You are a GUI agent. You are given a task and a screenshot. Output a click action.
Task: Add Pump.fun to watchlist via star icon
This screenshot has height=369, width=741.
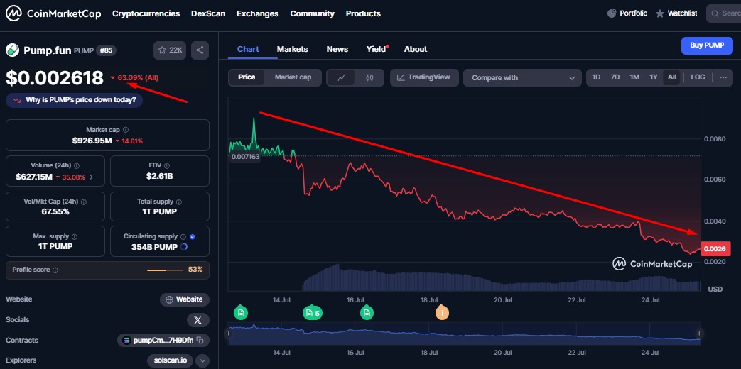(170, 50)
